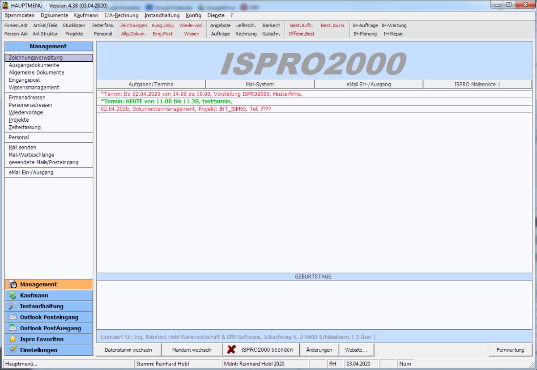The height and width of the screenshot is (370, 537).
Task: Click the Mandant wechseln button
Action: (x=192, y=349)
